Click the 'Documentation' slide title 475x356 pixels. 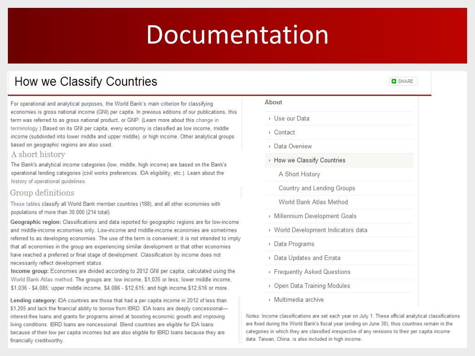237,34
